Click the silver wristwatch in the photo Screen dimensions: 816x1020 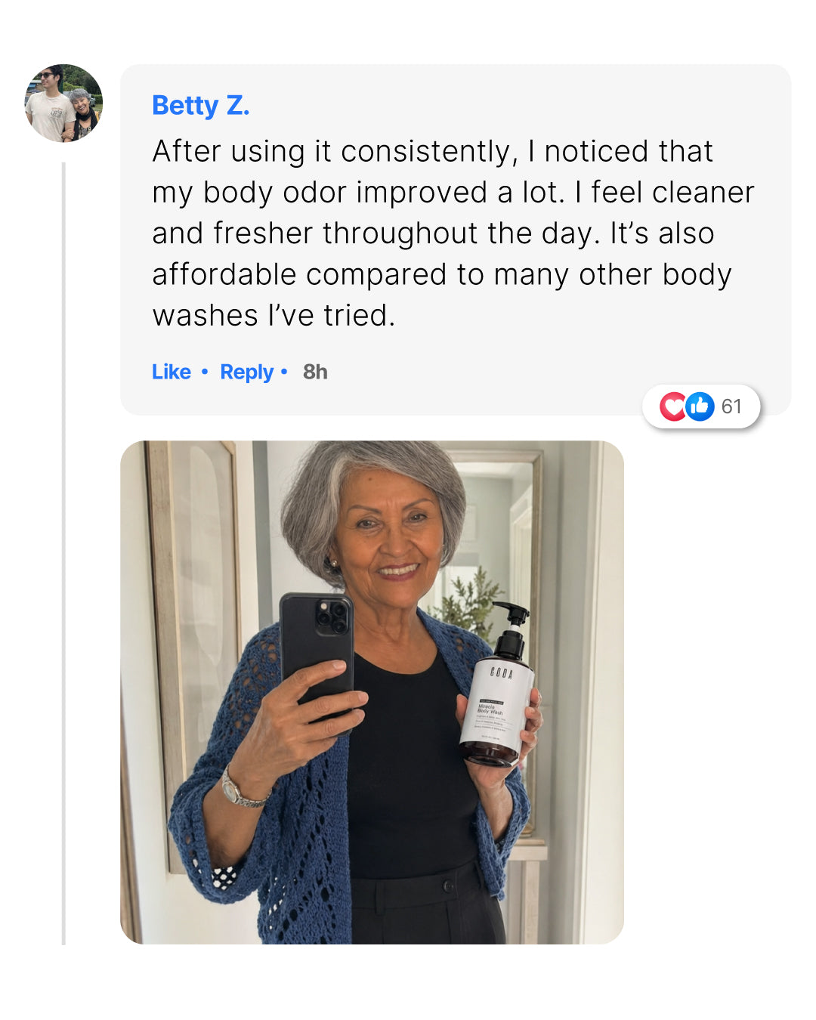240,790
